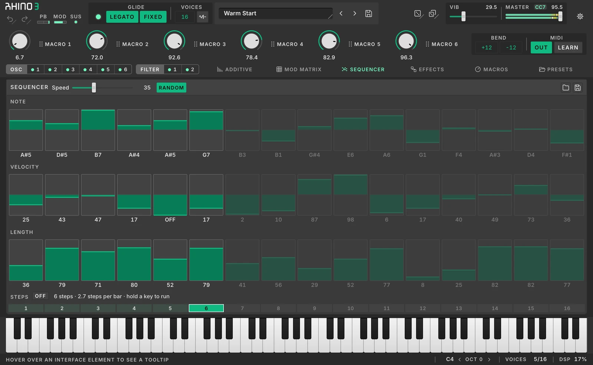Click the Macro 6 knob
593x365 pixels.
[406, 41]
